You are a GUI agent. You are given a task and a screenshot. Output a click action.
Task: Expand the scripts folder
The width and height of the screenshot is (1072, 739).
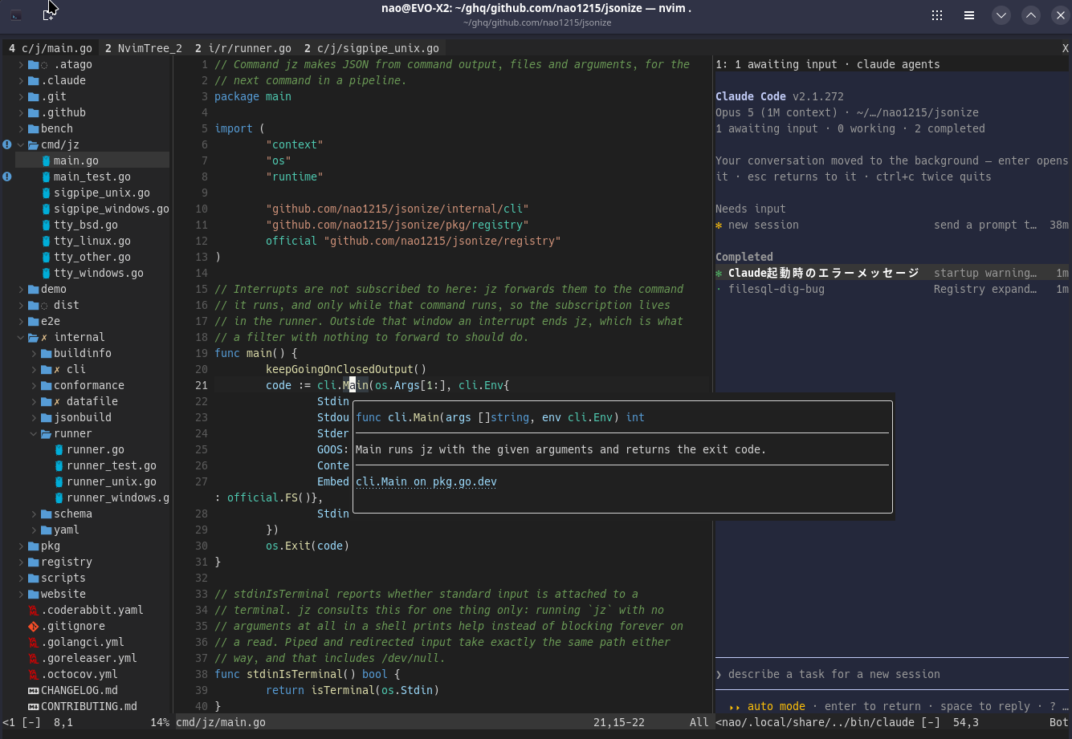(x=21, y=578)
